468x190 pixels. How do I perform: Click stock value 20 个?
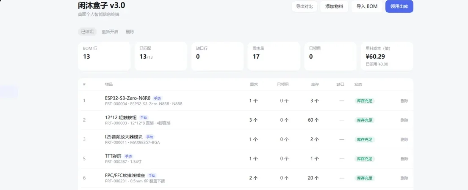[x=313, y=178]
